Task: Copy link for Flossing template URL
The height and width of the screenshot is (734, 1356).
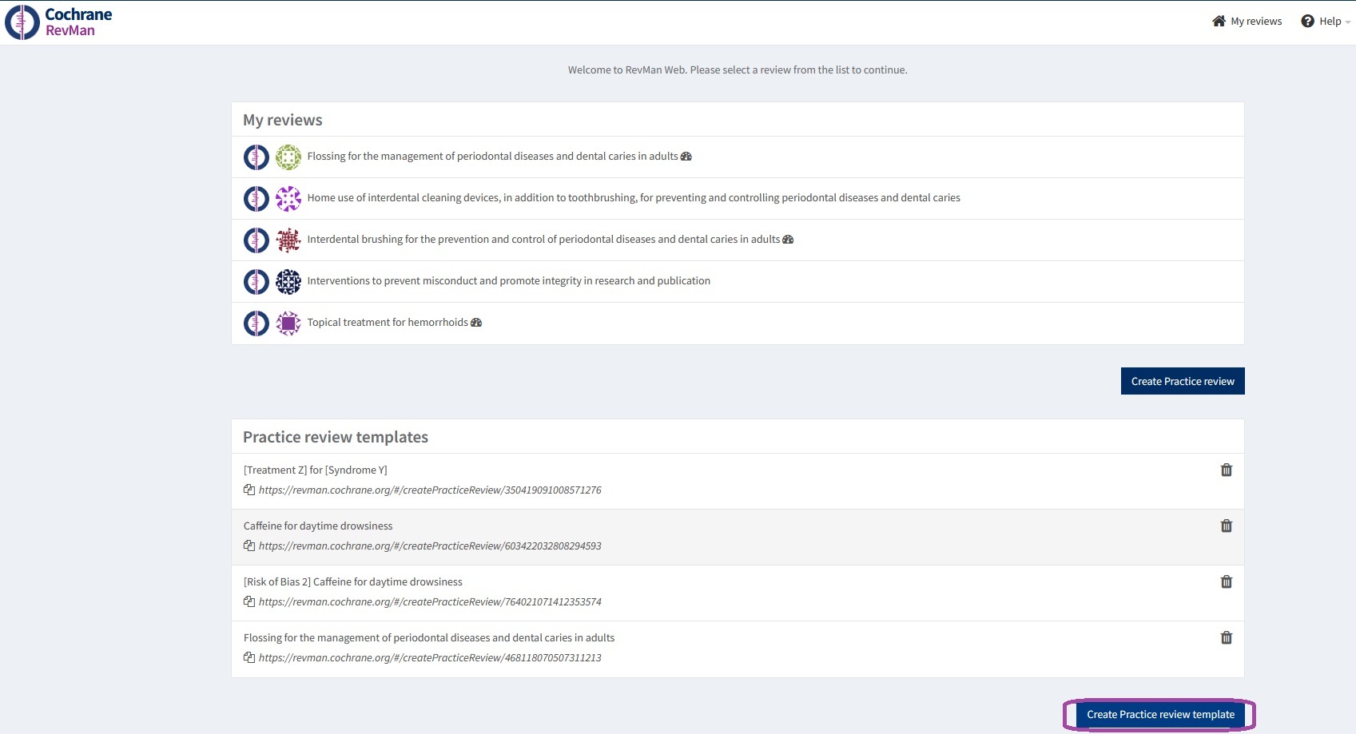Action: tap(249, 657)
